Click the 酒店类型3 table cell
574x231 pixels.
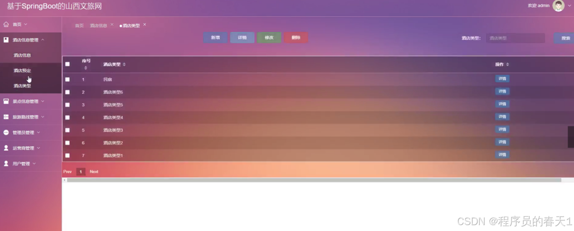(113, 130)
